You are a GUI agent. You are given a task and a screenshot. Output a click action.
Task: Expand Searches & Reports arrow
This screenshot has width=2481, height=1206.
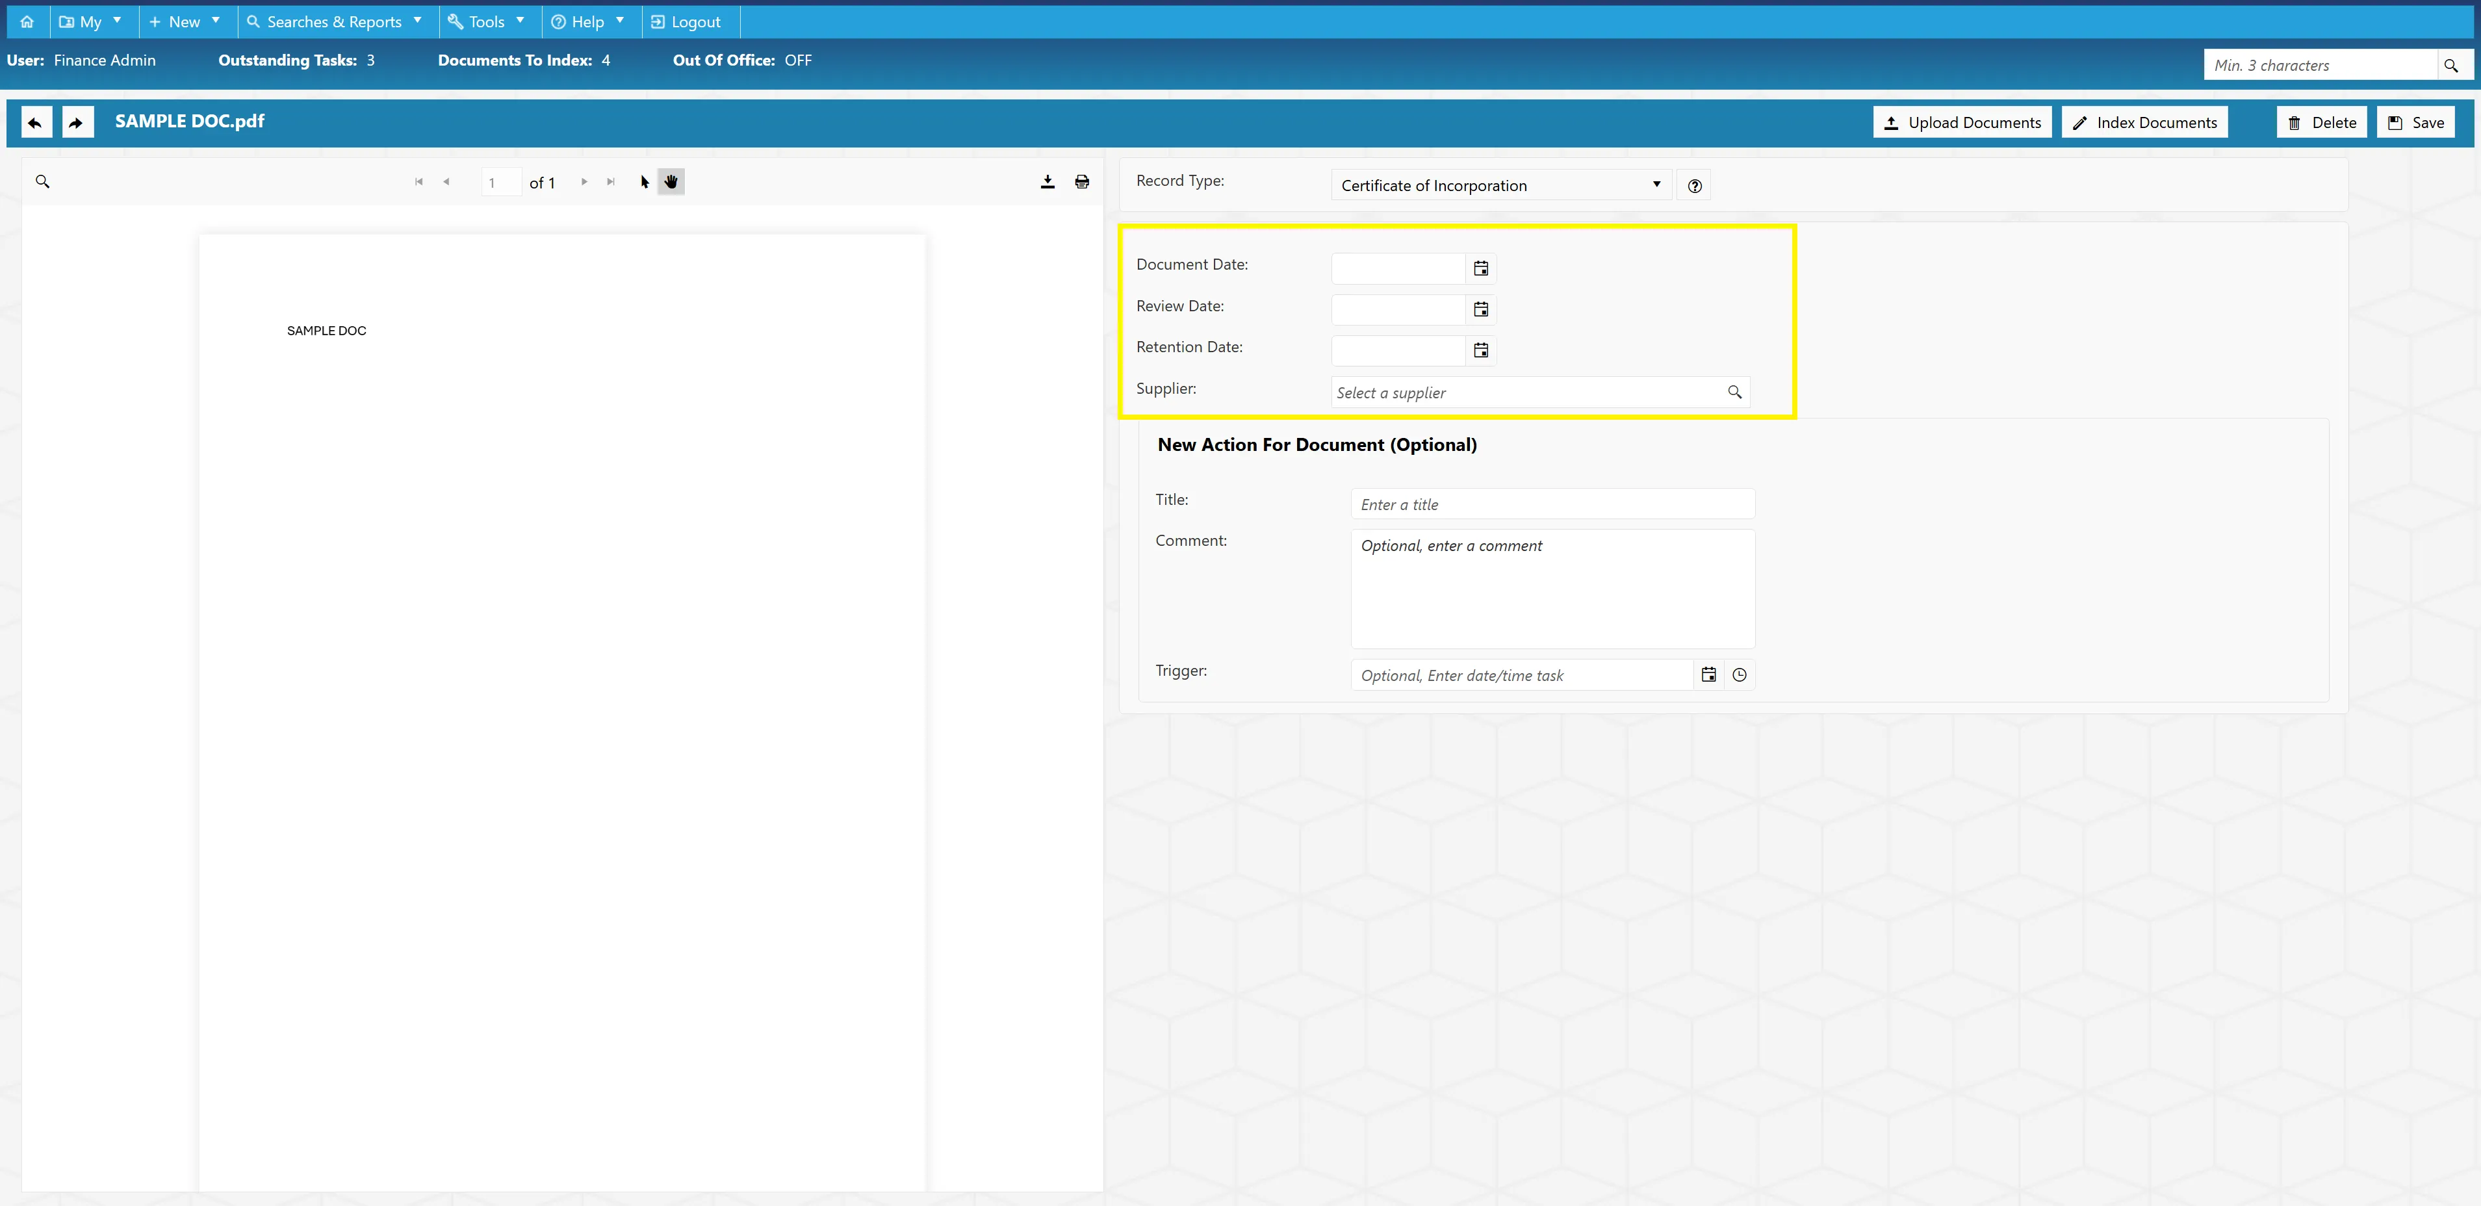(417, 20)
